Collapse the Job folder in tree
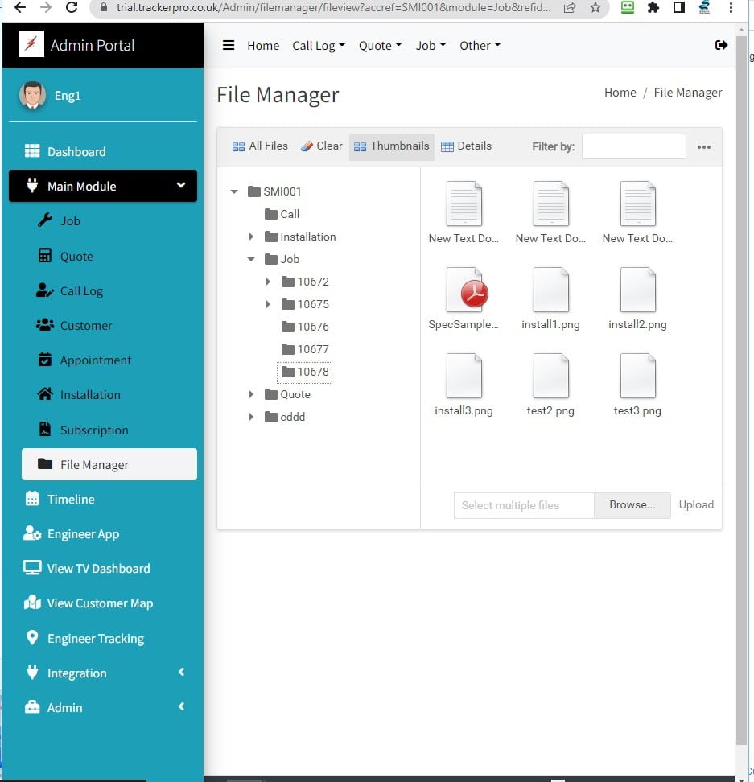This screenshot has height=782, width=754. click(252, 259)
